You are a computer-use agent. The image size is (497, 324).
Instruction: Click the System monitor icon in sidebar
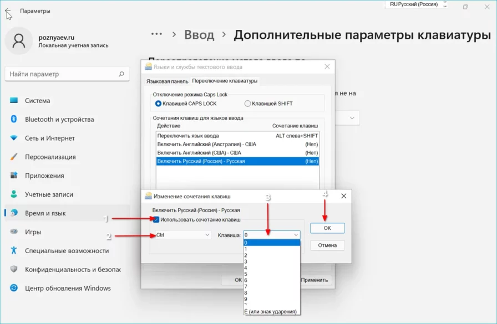[14, 101]
